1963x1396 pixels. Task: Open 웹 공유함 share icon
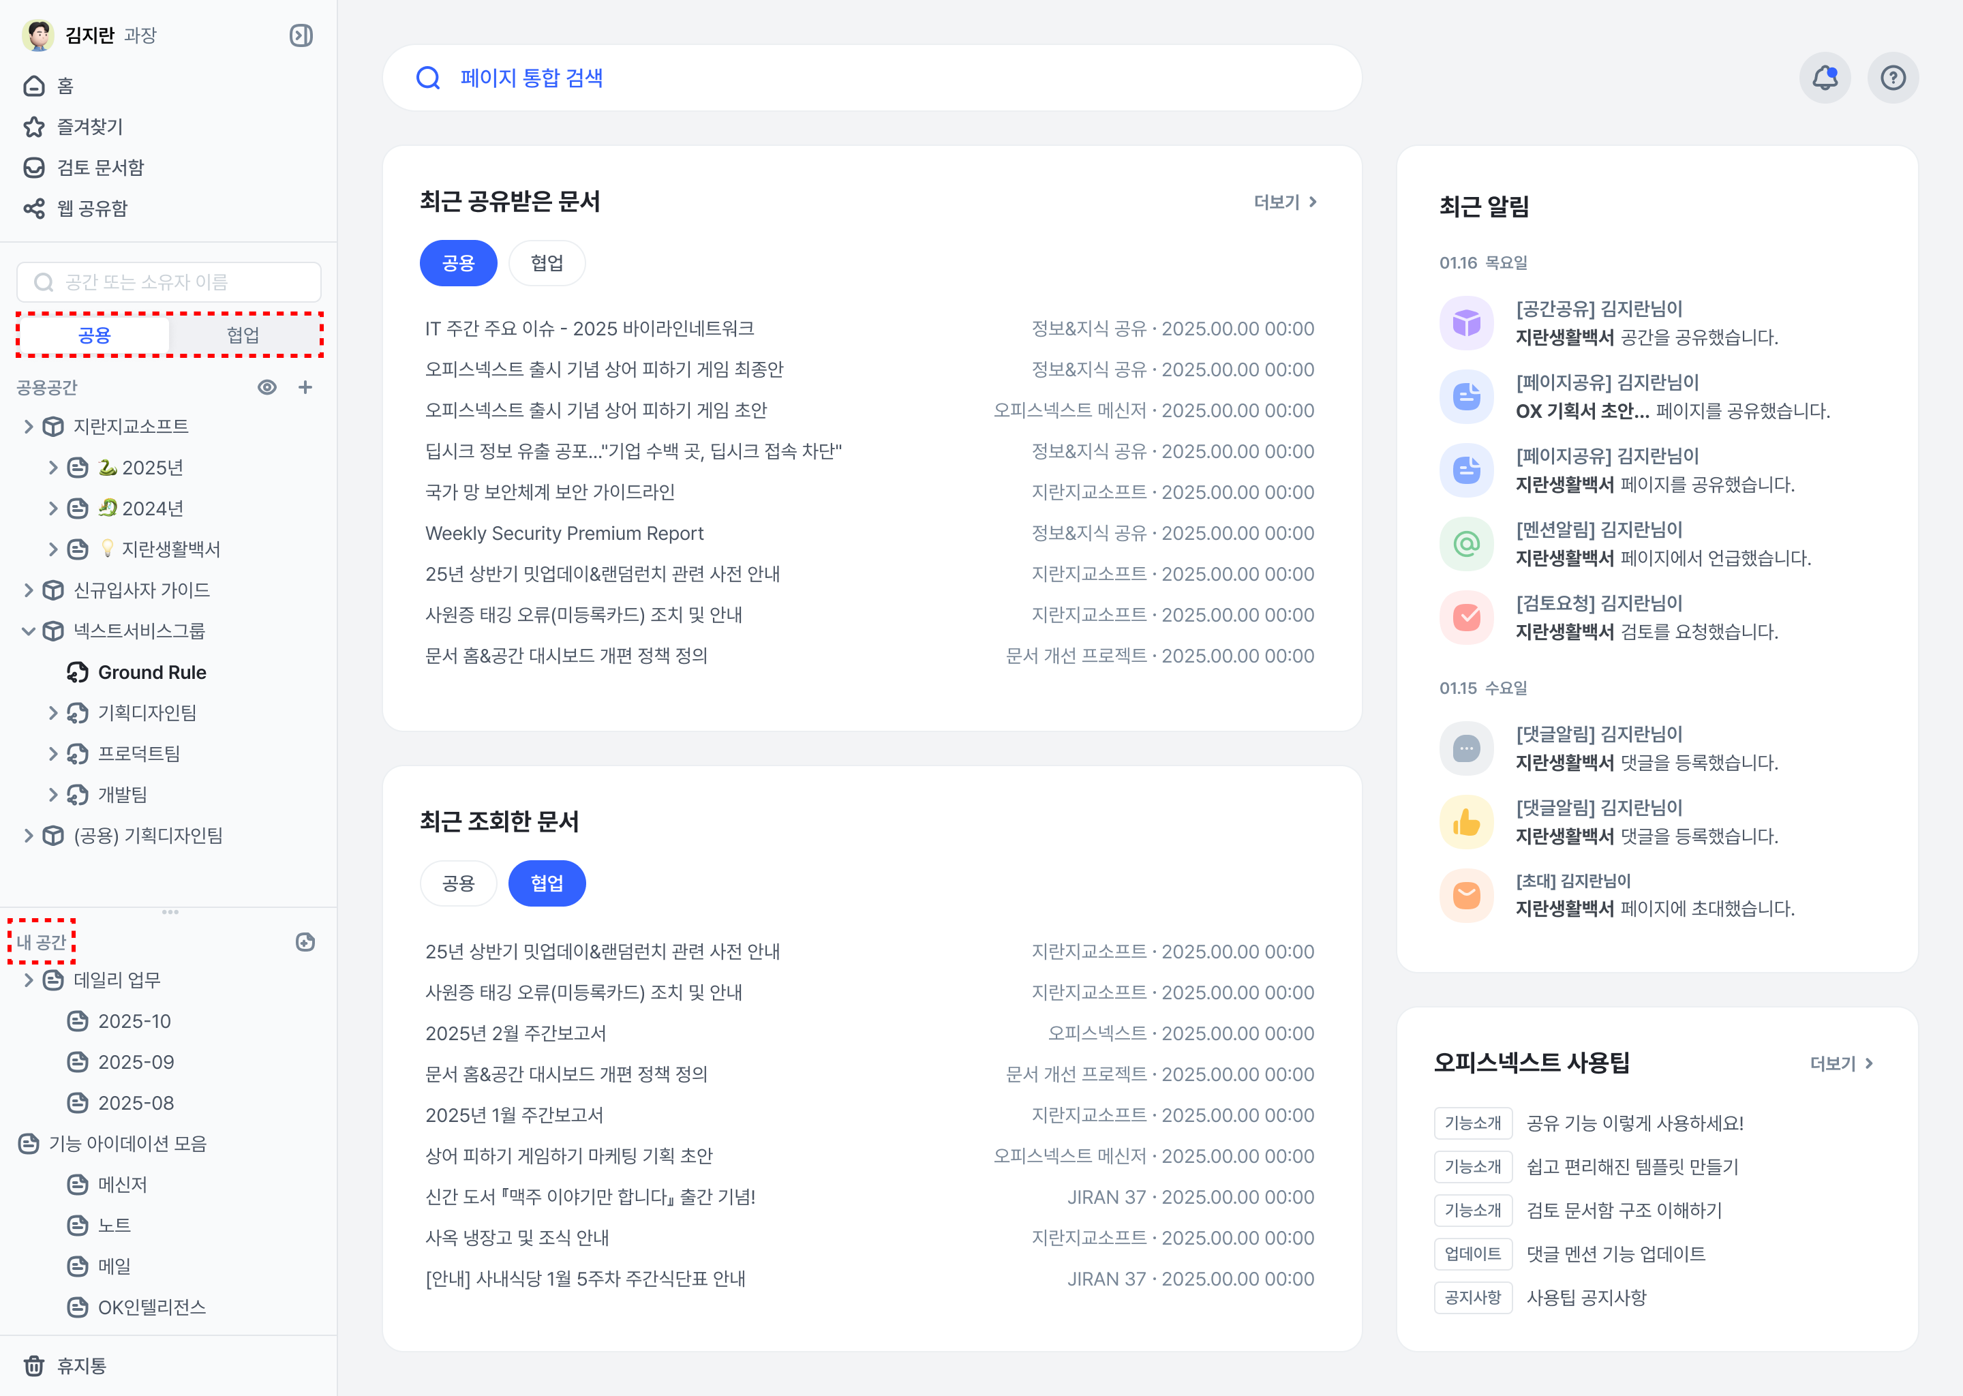coord(34,209)
